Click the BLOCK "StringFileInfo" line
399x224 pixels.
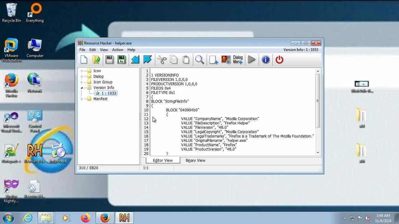[x=170, y=101]
